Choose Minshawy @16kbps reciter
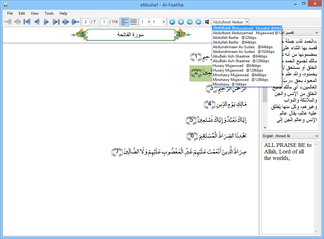Viewport: 324px width, 239px height. pyautogui.click(x=247, y=84)
